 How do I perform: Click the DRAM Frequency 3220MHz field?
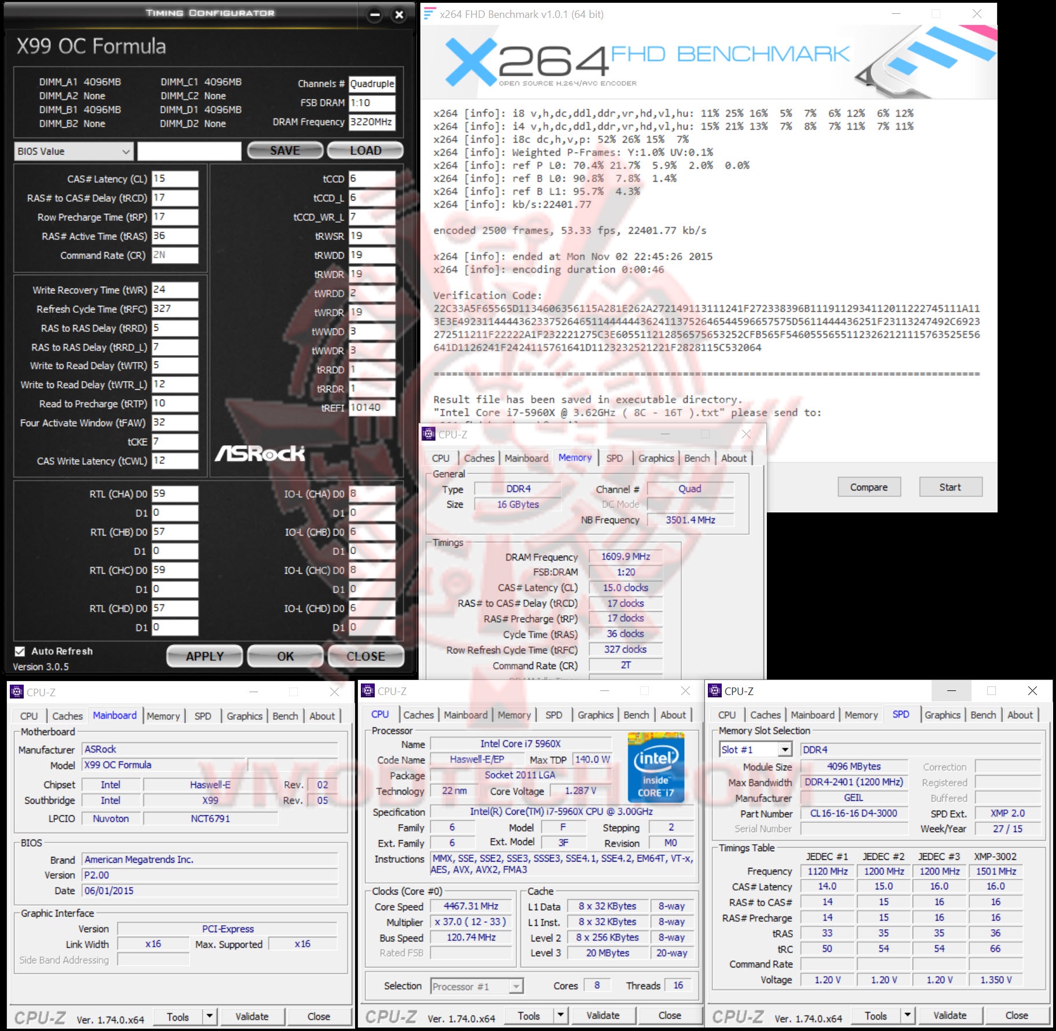pos(372,122)
